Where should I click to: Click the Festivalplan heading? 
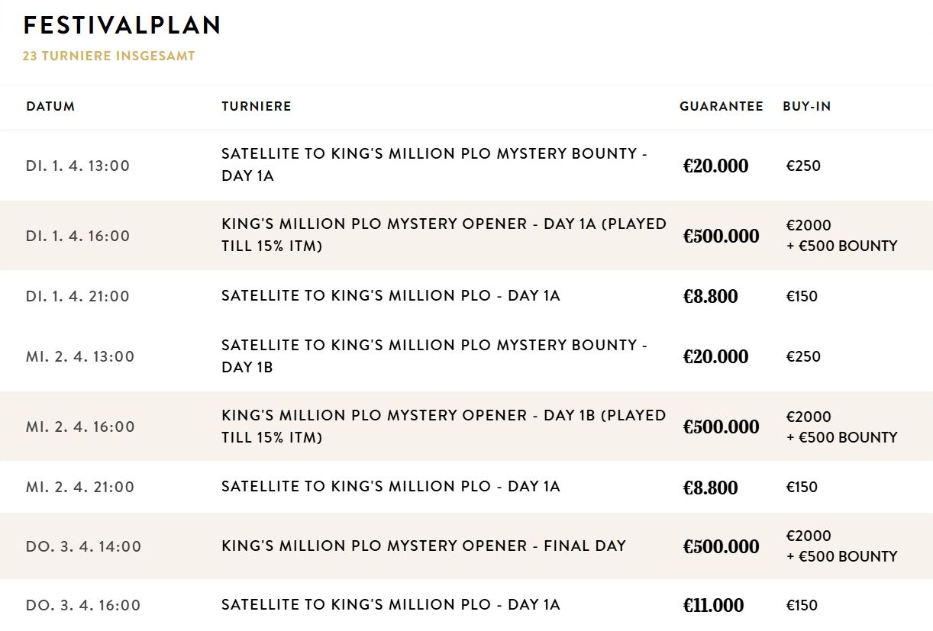(122, 25)
